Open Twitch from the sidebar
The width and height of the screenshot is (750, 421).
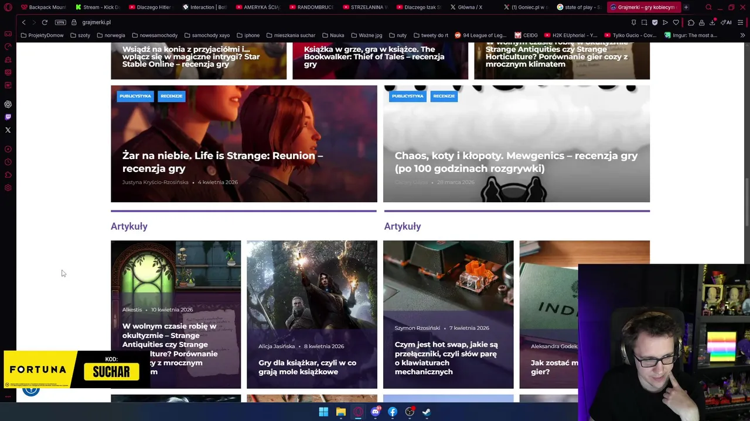coord(8,117)
